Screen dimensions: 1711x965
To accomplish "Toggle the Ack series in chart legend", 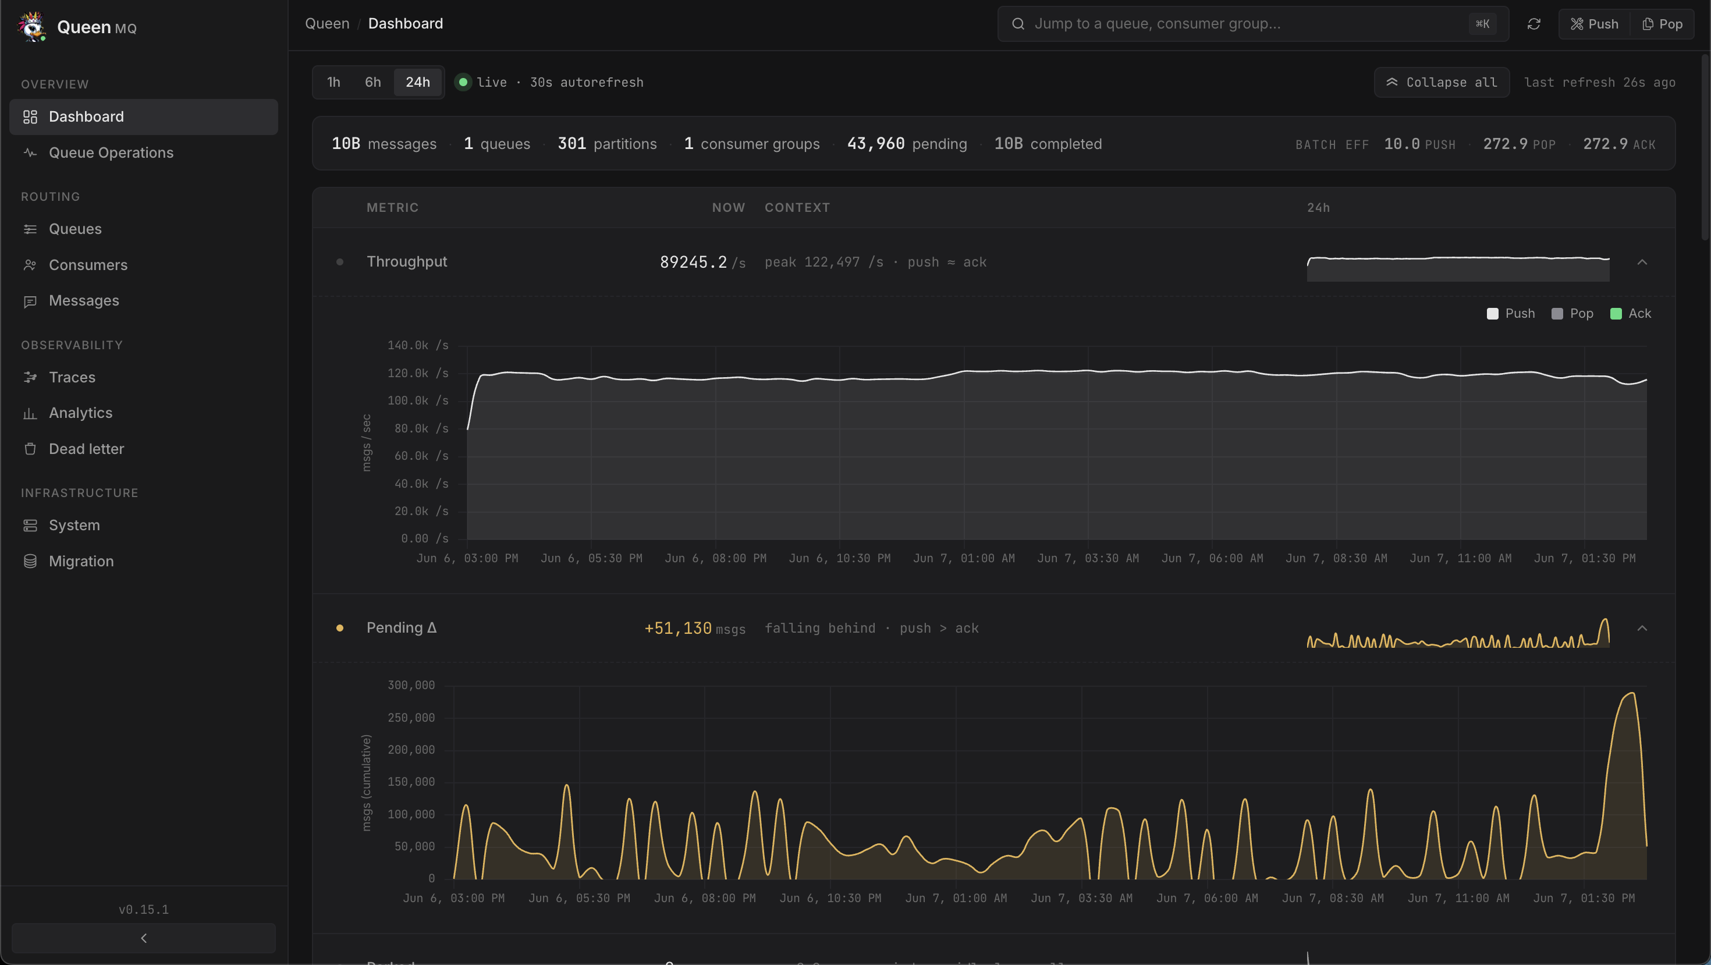I will tap(1630, 314).
